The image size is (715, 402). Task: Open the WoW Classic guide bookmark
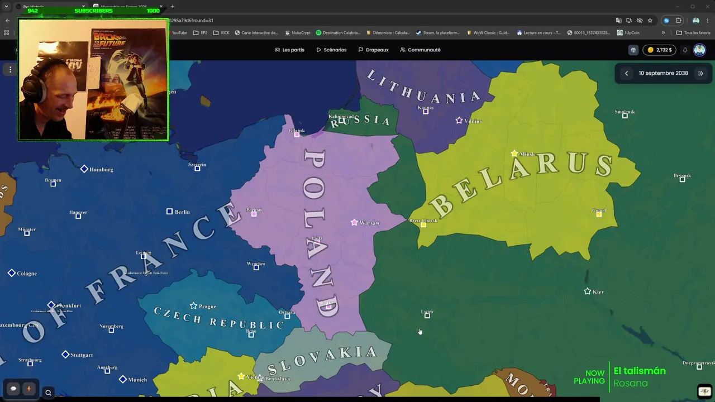tap(488, 33)
